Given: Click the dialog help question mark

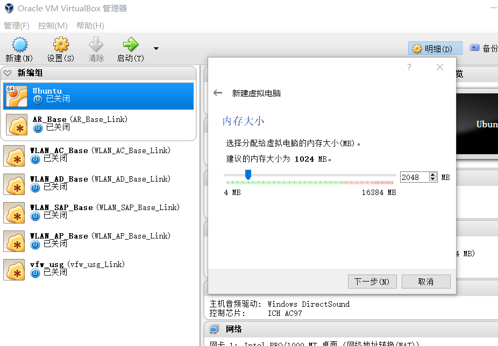Looking at the screenshot, I should [409, 67].
